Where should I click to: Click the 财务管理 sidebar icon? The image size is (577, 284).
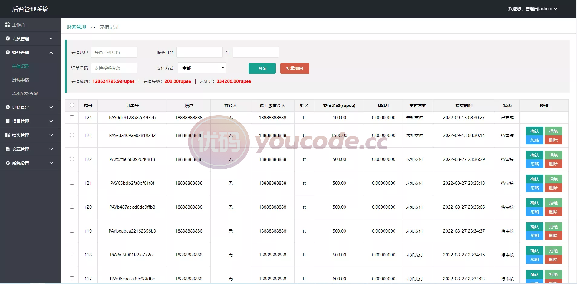pyautogui.click(x=8, y=52)
